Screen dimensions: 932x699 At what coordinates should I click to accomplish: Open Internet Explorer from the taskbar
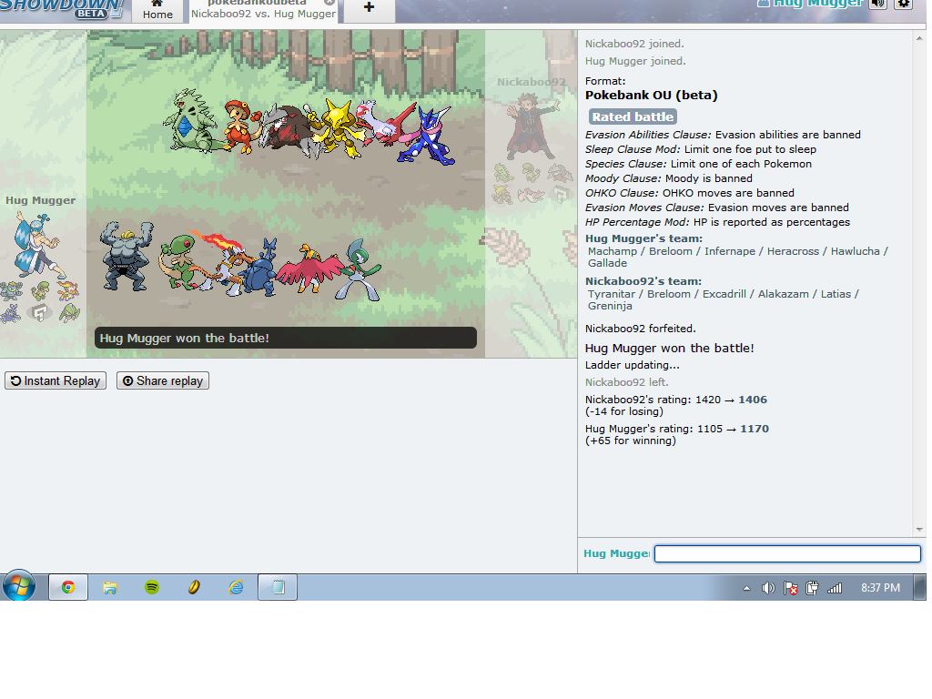tap(236, 588)
